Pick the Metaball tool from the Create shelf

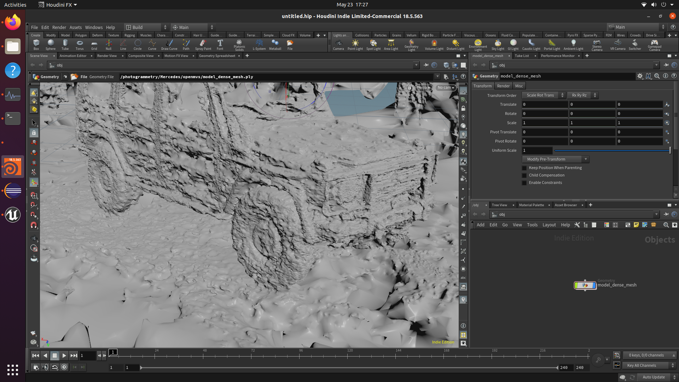click(x=275, y=45)
